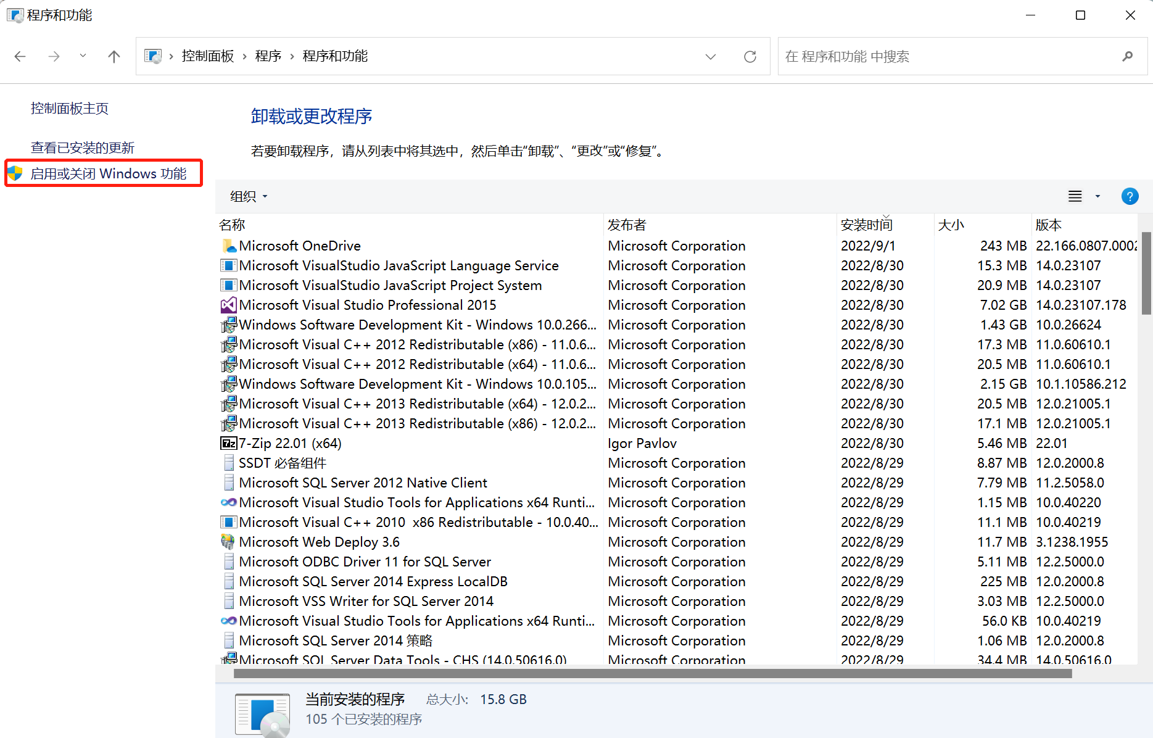Select Visual C++ 2013 x64 icon
Image resolution: width=1153 pixels, height=738 pixels.
pyautogui.click(x=229, y=404)
